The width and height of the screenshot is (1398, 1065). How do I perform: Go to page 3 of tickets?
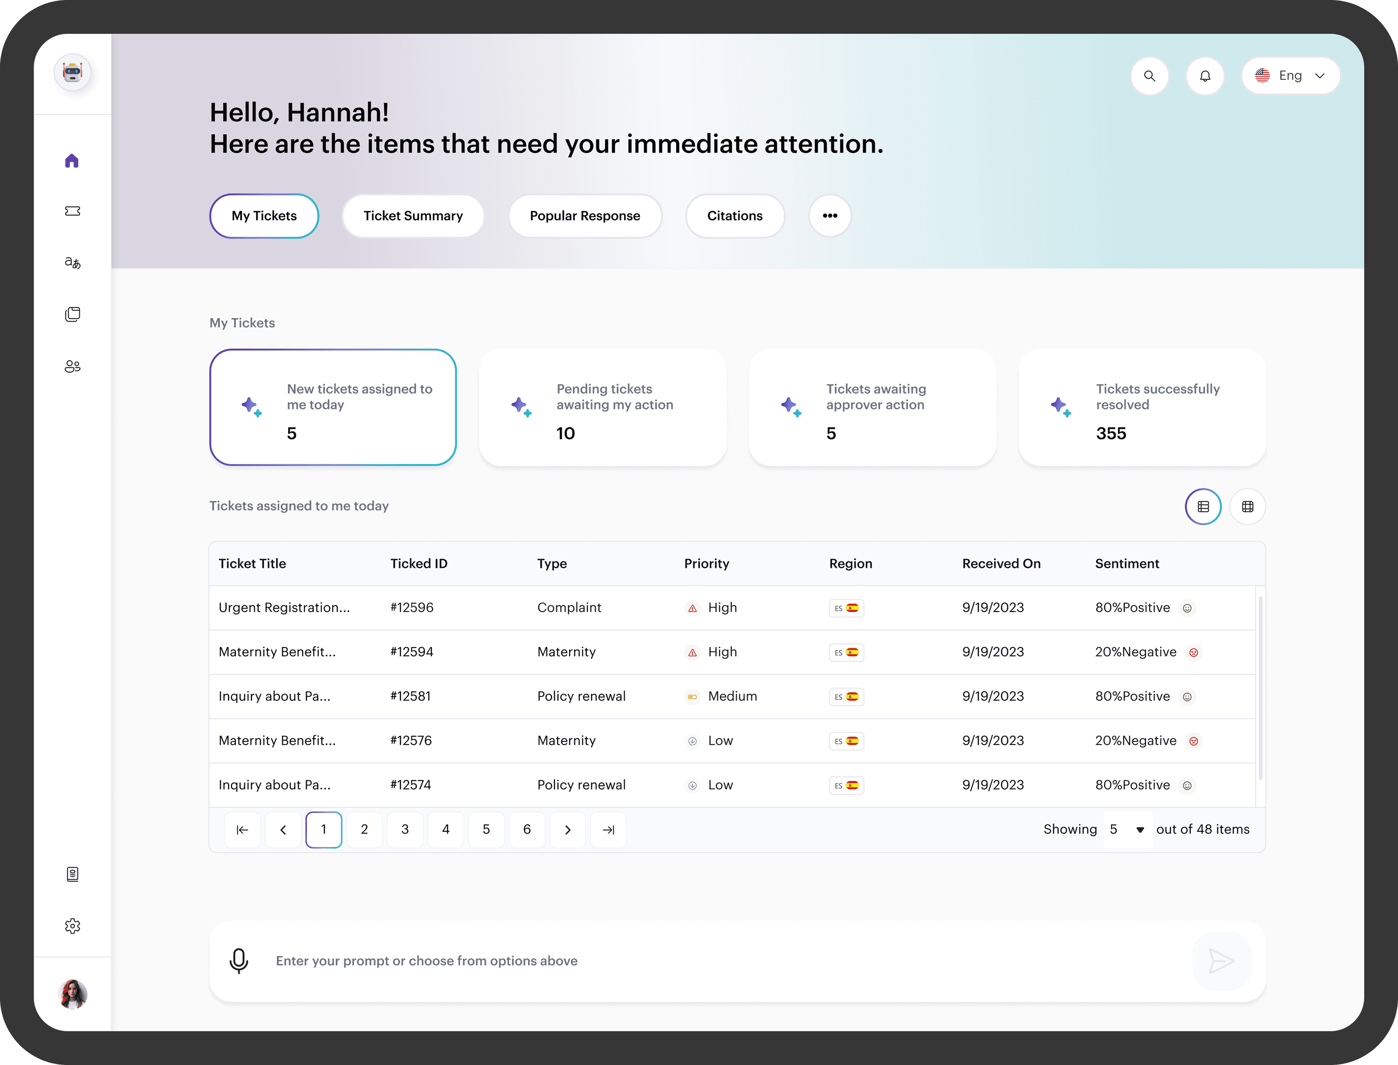[405, 830]
